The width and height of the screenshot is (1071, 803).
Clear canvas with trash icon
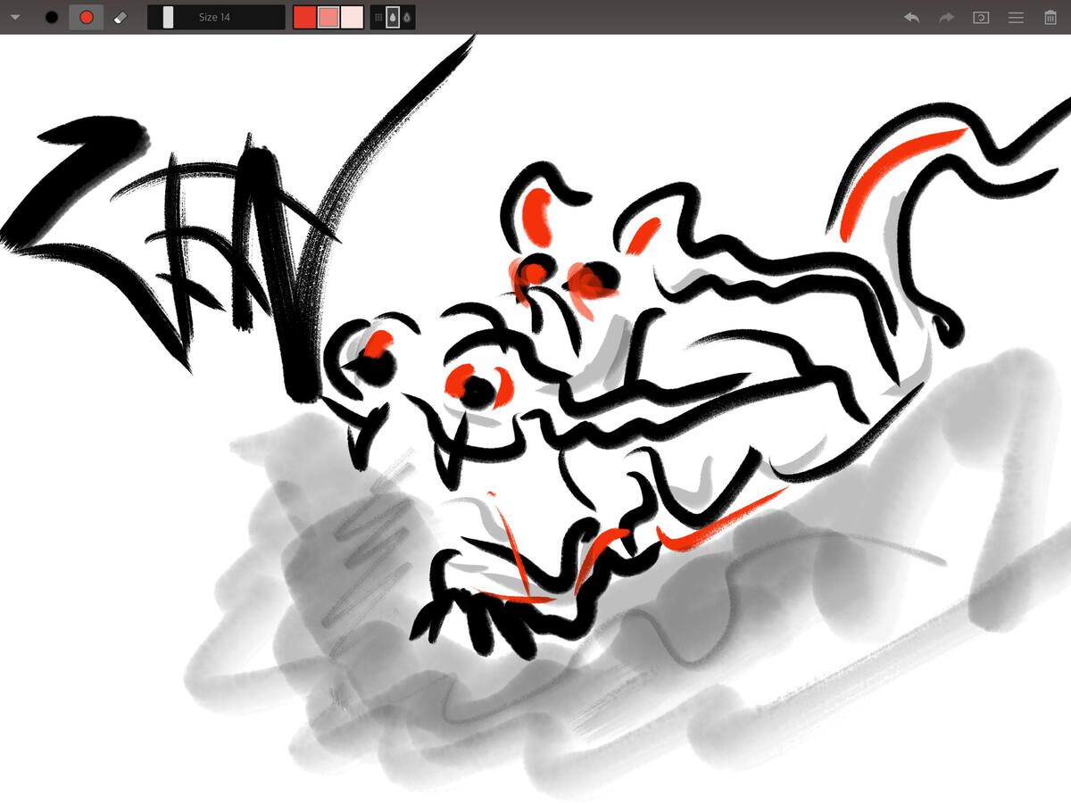tap(1050, 17)
